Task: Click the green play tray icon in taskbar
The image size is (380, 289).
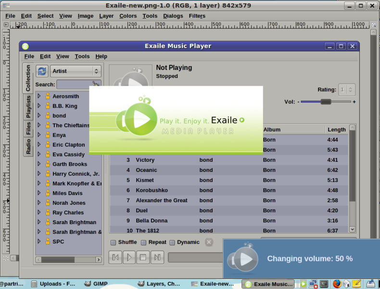Action: 303,283
